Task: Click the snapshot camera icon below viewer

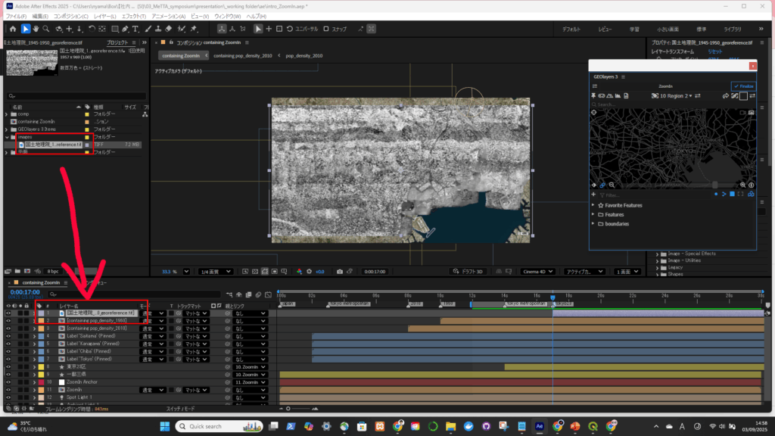Action: [x=340, y=272]
